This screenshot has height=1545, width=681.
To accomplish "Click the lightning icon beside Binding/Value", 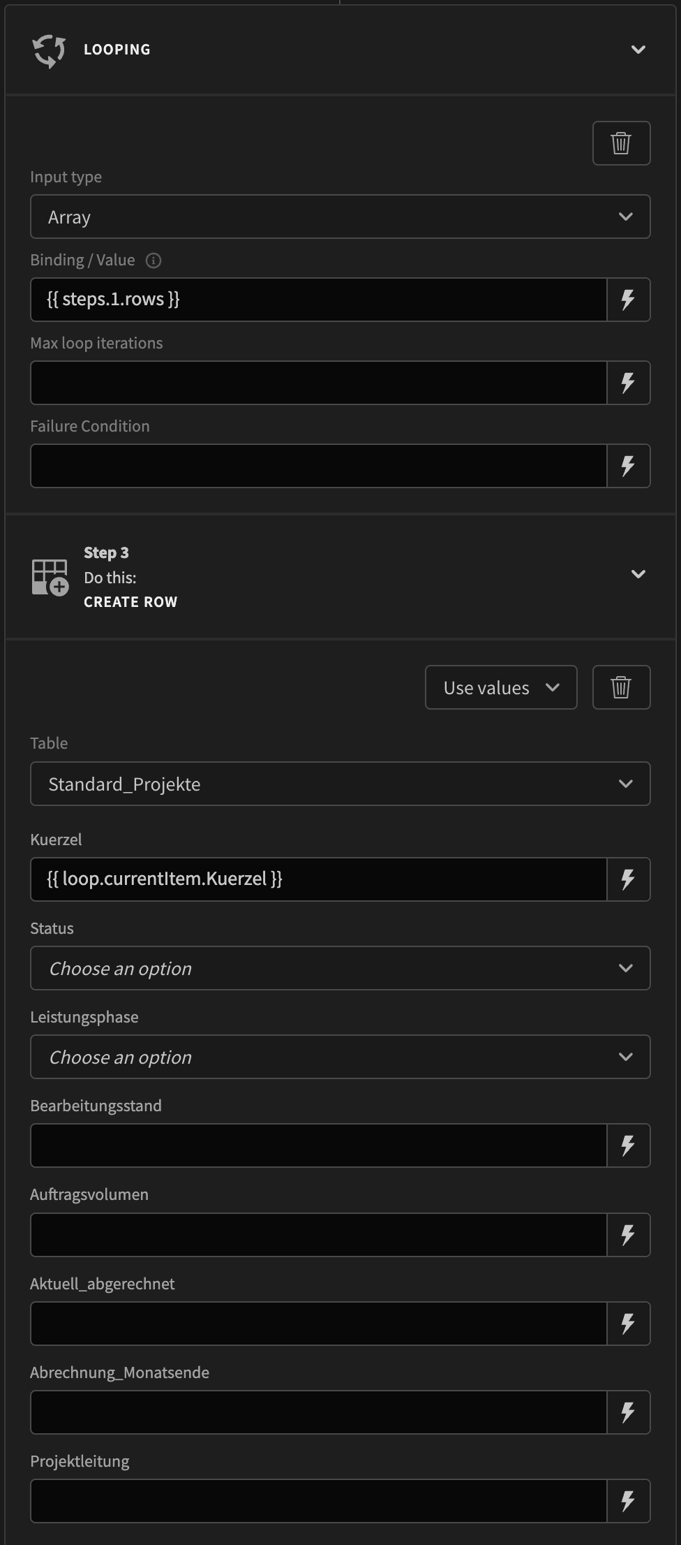I will (x=627, y=300).
